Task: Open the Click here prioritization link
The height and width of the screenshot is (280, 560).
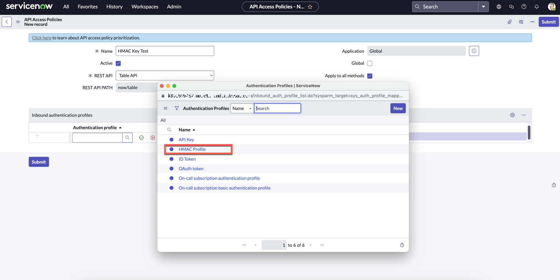Action: tap(42, 38)
